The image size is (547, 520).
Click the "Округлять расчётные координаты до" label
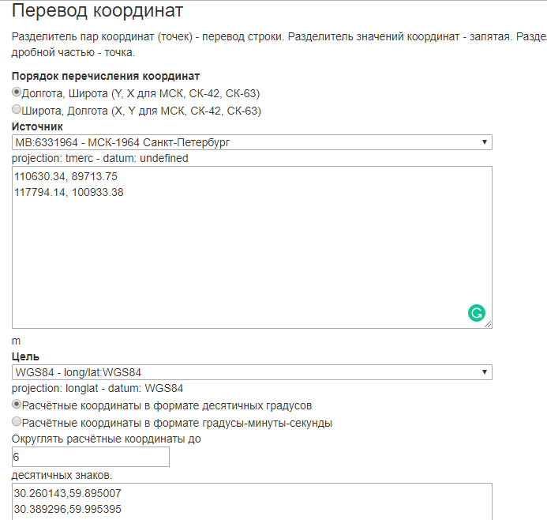106,439
